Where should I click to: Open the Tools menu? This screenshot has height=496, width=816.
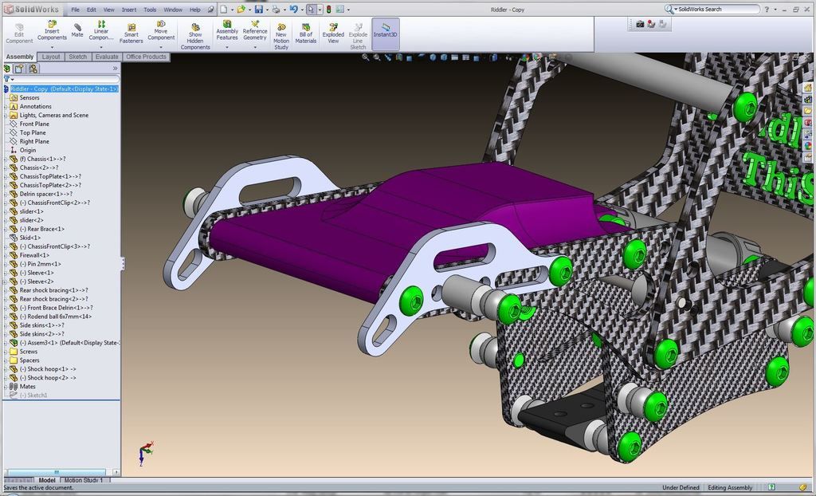[x=150, y=10]
